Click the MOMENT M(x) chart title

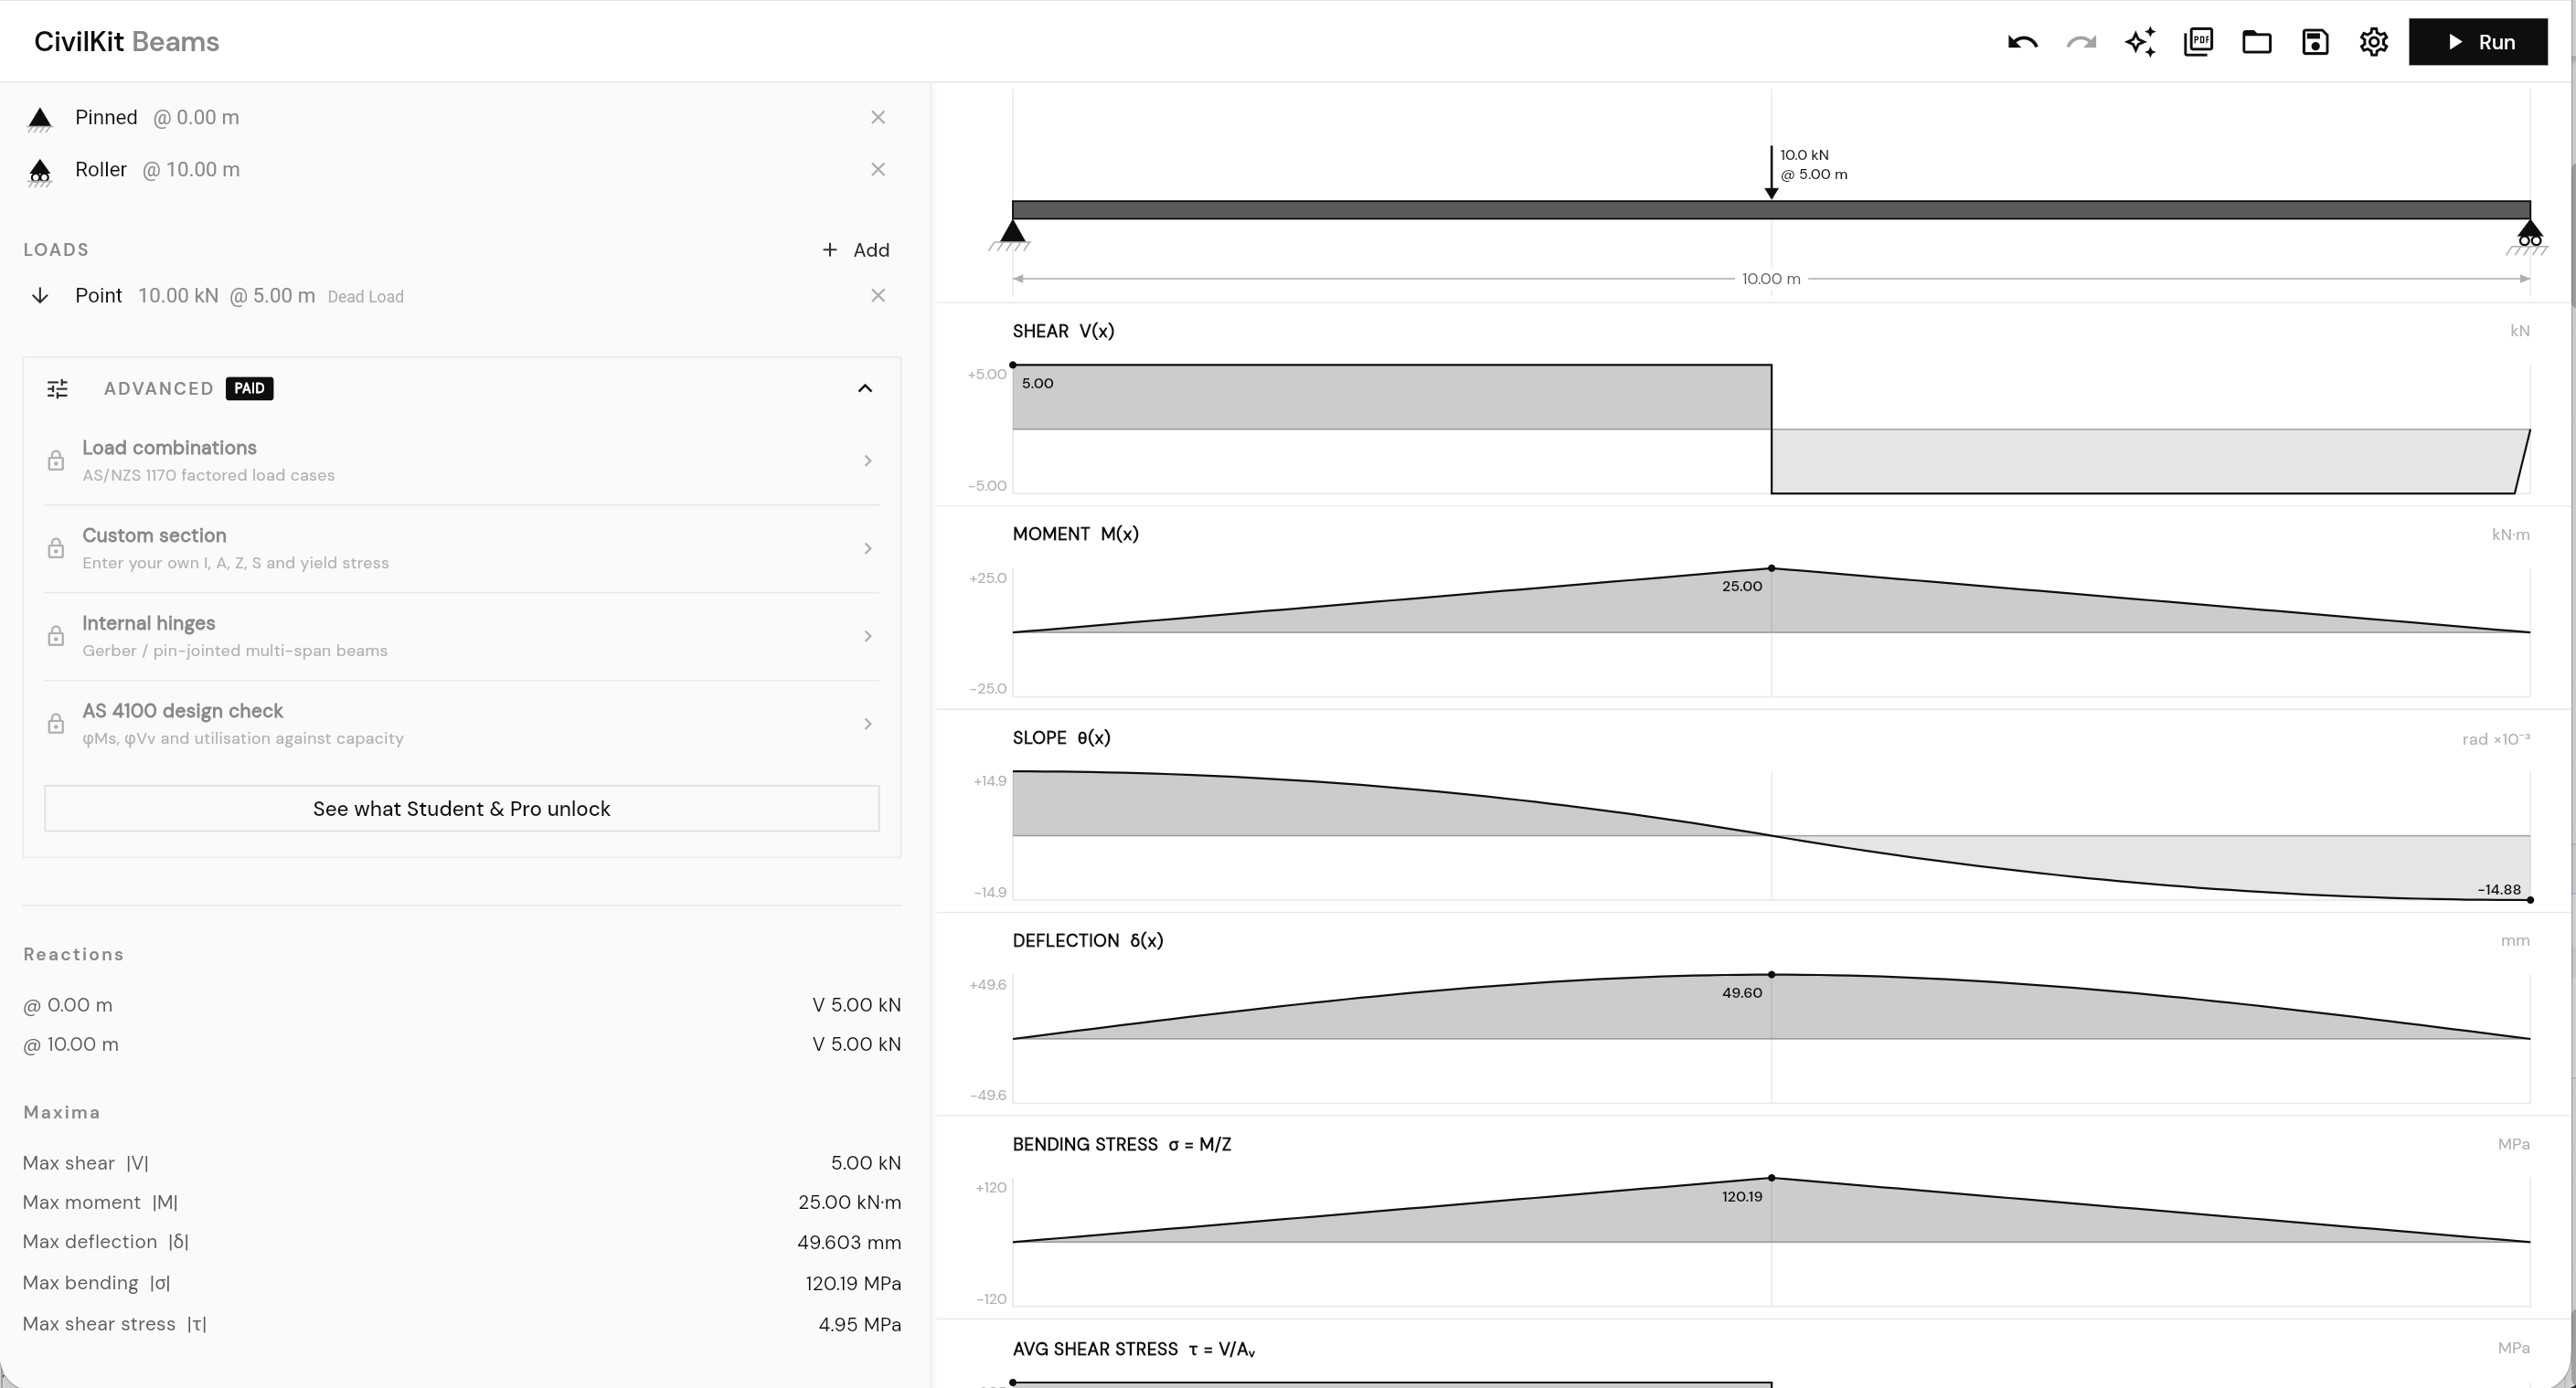[1075, 534]
